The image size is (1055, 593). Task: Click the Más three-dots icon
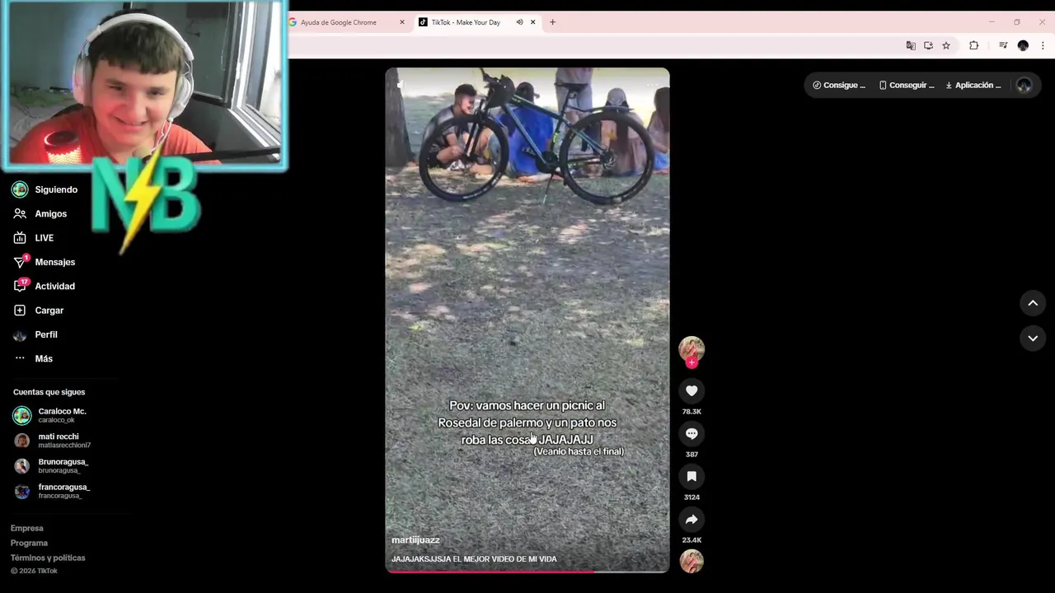point(20,358)
